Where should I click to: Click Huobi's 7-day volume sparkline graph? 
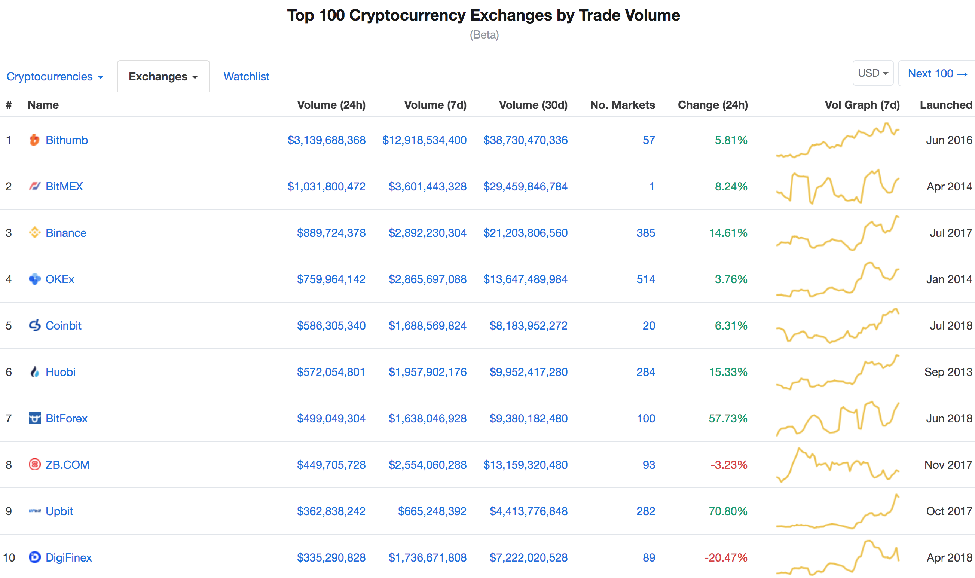[x=837, y=371]
